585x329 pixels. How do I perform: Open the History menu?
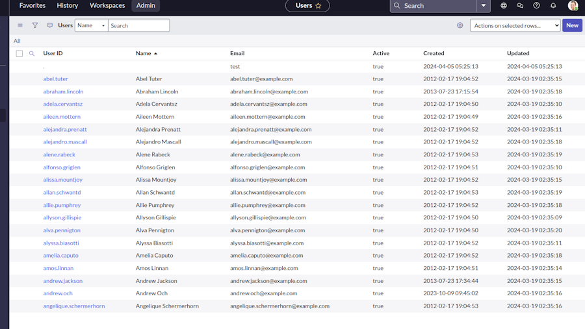click(68, 6)
